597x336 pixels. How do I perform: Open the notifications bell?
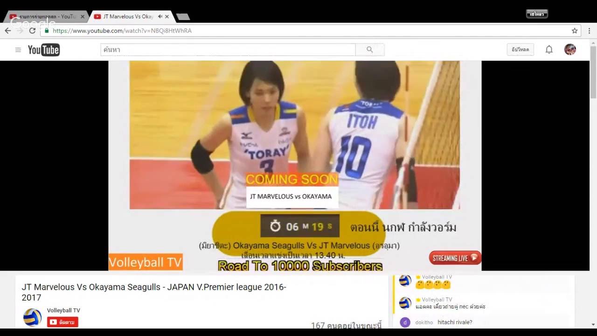(549, 49)
